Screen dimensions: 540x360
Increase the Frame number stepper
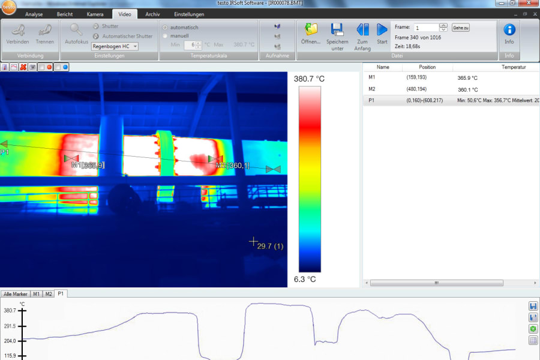pyautogui.click(x=443, y=25)
